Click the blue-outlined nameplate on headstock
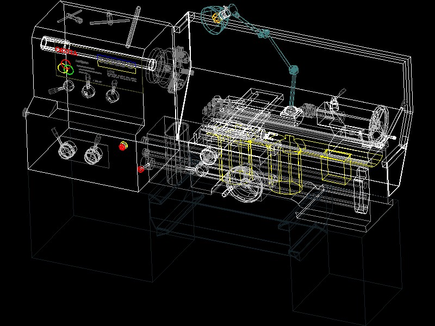 (x=116, y=64)
